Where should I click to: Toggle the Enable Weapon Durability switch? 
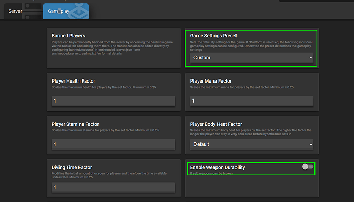click(x=308, y=167)
